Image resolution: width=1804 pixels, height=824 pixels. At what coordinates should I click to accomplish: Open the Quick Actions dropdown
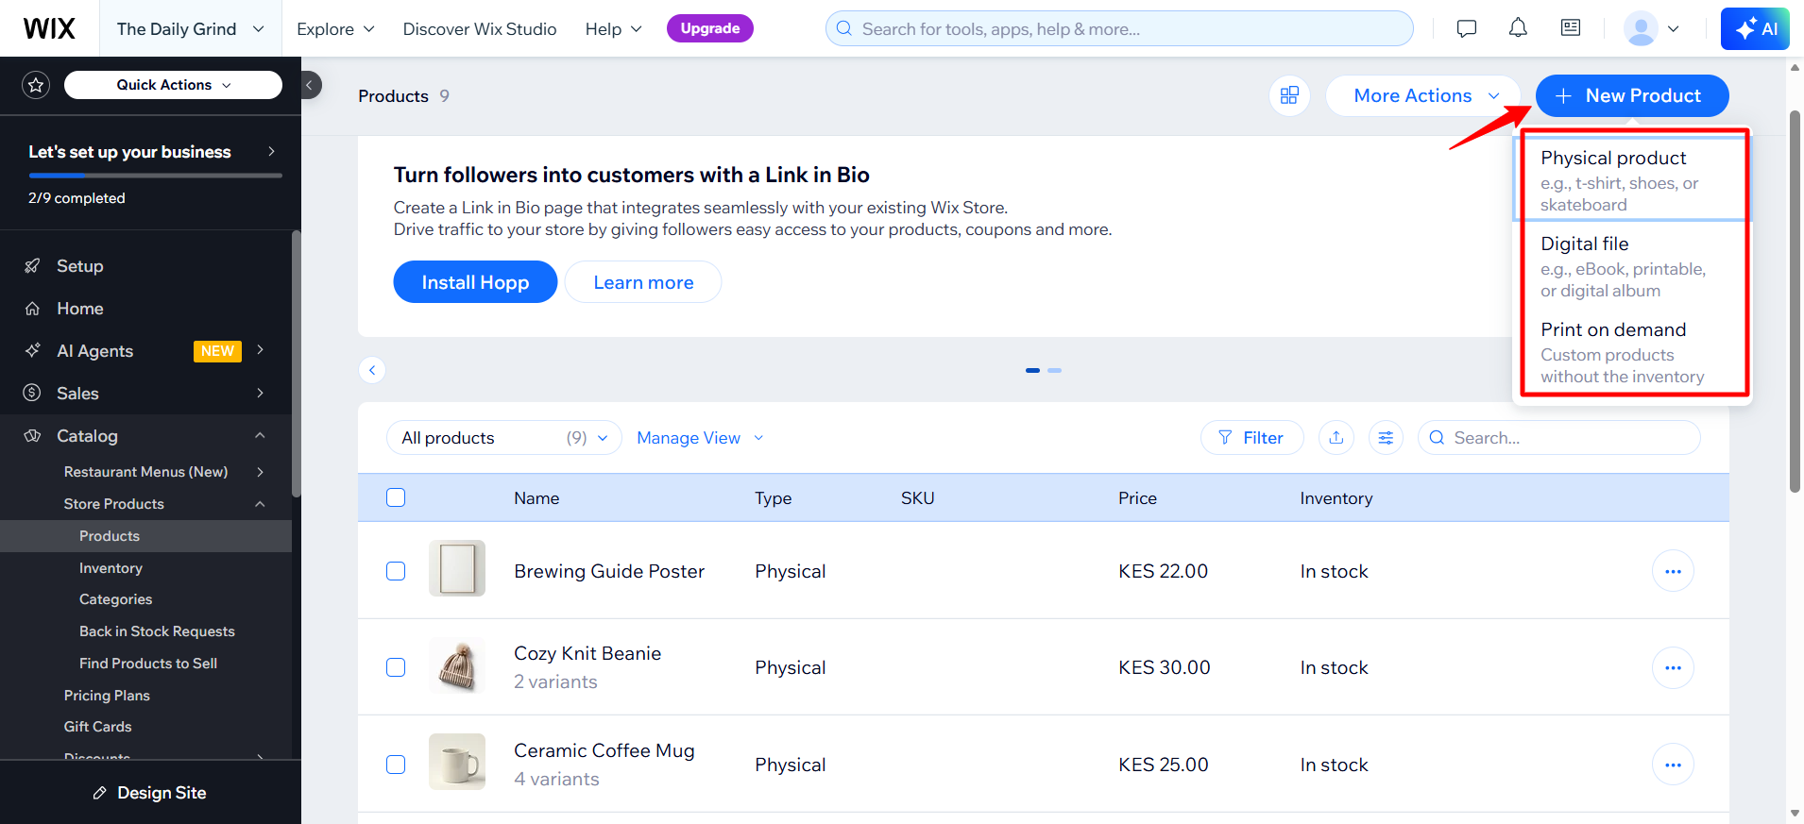coord(173,85)
